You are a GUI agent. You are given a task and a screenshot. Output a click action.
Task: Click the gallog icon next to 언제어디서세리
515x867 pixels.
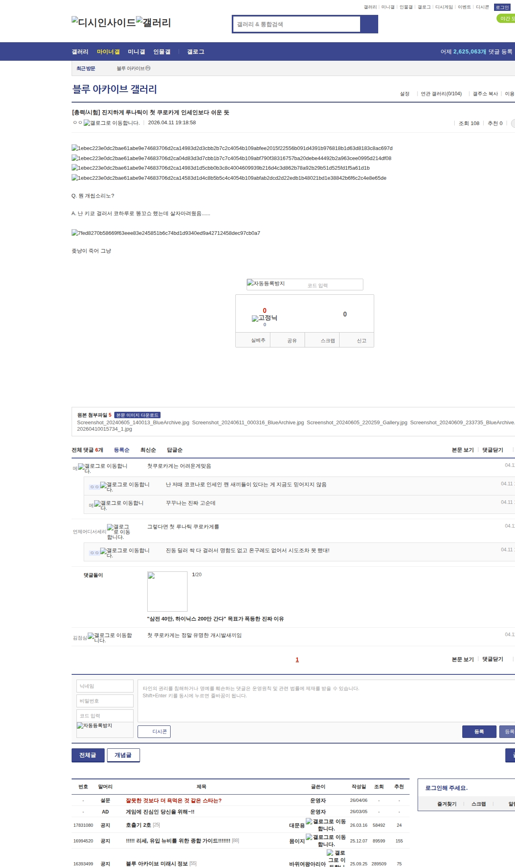(118, 532)
